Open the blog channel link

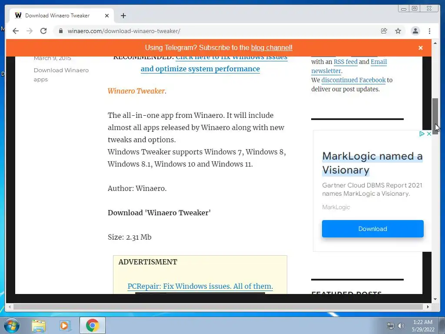[x=272, y=48]
